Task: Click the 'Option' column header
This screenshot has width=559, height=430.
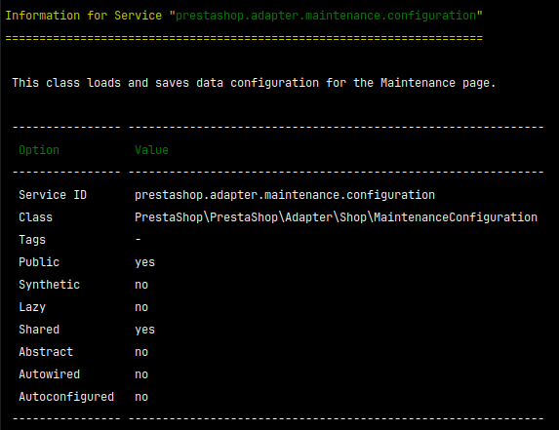Action: 39,150
